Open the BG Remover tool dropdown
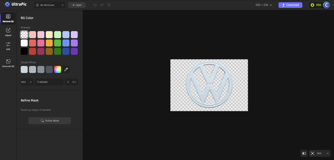Image resolution: width=334 pixels, height=160 pixels. pos(50,5)
